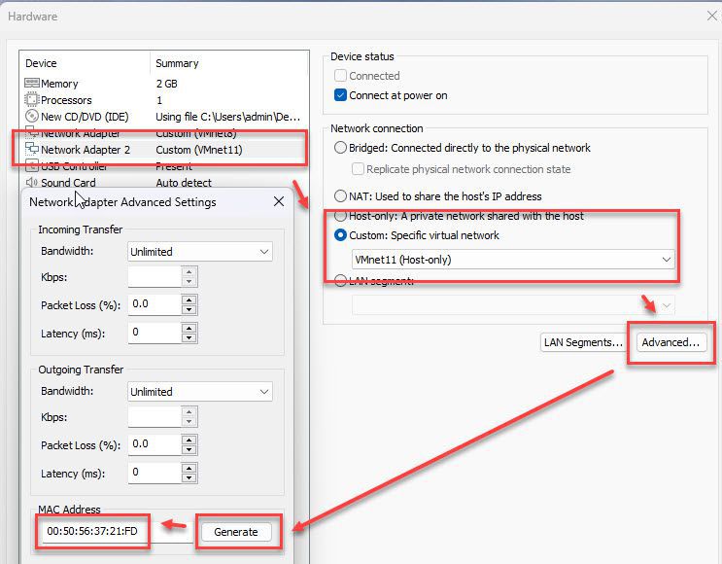This screenshot has height=564, width=722.
Task: Uncheck Connect at power on
Action: [x=340, y=95]
